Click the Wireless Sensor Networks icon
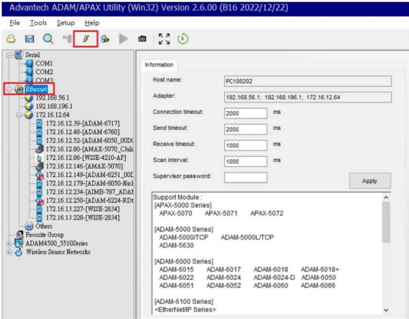Screen dimensions: 409x319 [19, 252]
